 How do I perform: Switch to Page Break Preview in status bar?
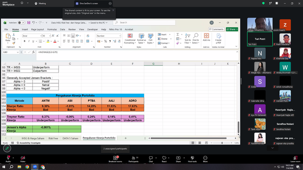pos(206,143)
